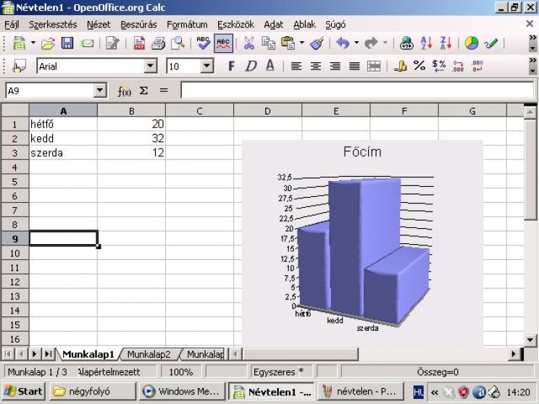The image size is (539, 404).
Task: Open a file with the folder icon
Action: (48, 43)
